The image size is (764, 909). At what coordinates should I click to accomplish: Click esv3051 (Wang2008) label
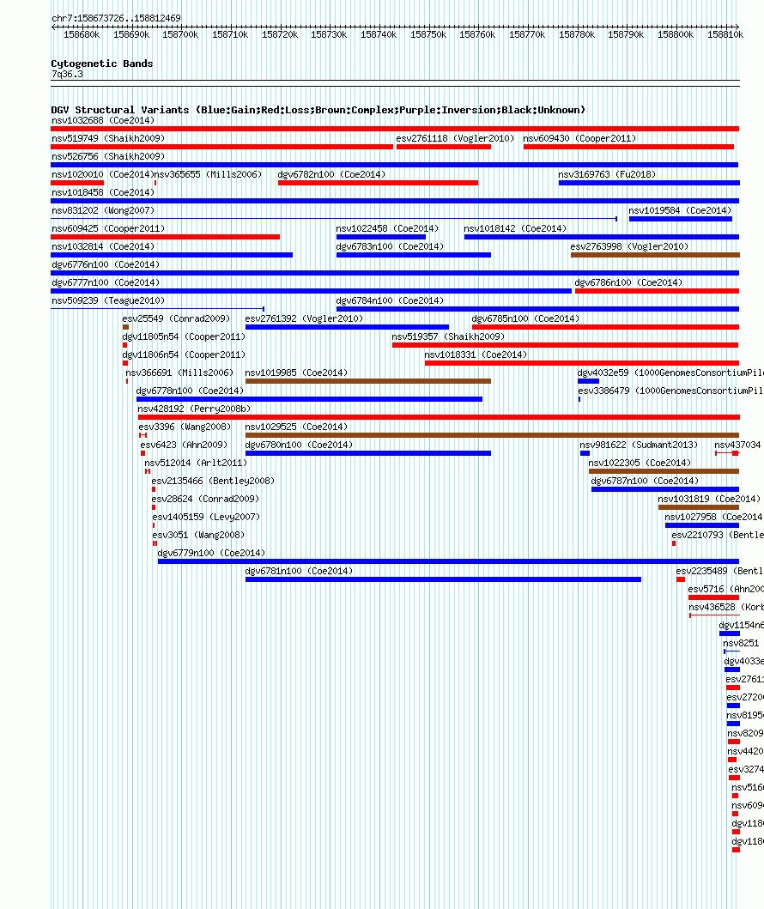(199, 534)
